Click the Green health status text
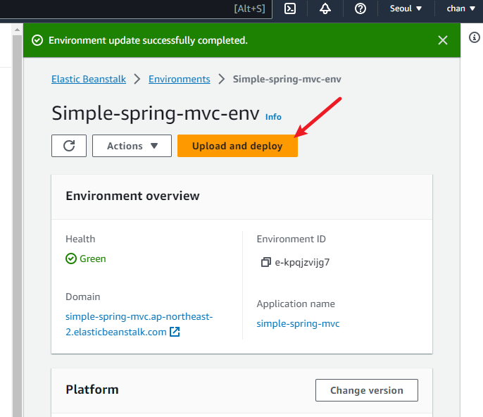483x417 pixels. pyautogui.click(x=93, y=259)
